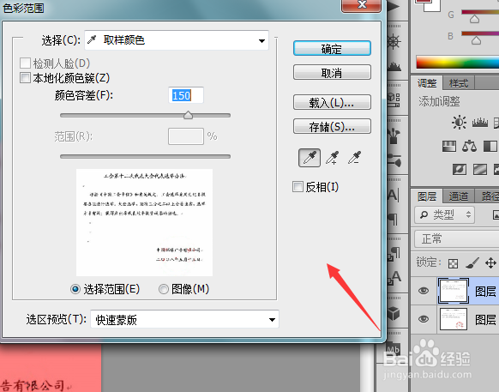
Task: Switch to the 路径 tab
Action: (x=488, y=196)
